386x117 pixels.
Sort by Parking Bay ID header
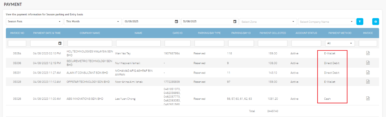click(241, 33)
